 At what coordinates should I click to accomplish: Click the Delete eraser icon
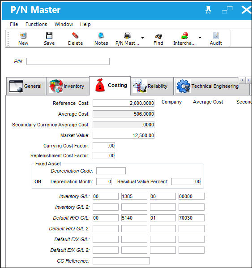click(x=75, y=35)
